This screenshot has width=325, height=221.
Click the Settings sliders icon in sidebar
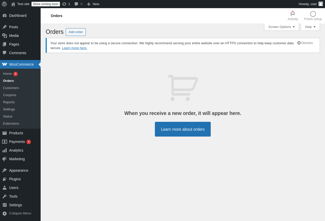pos(5,205)
